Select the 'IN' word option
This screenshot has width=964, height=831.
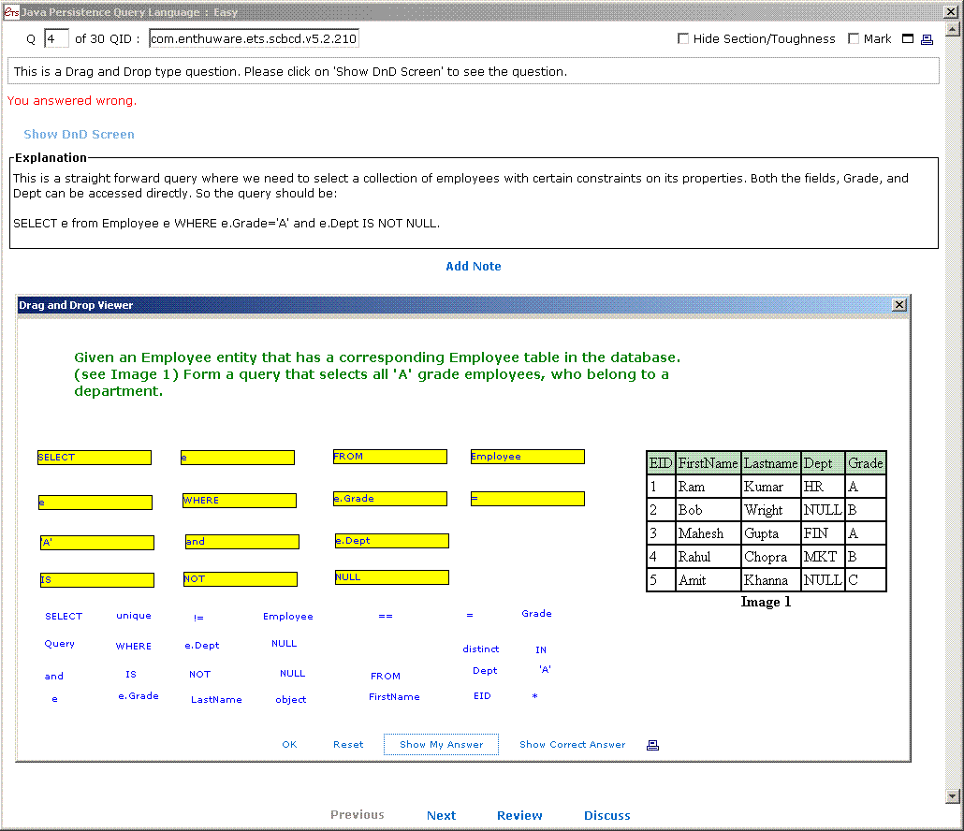pyautogui.click(x=541, y=649)
